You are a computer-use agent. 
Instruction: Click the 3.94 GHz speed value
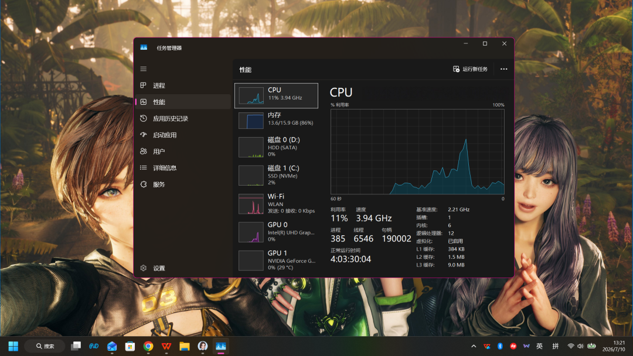coord(374,218)
